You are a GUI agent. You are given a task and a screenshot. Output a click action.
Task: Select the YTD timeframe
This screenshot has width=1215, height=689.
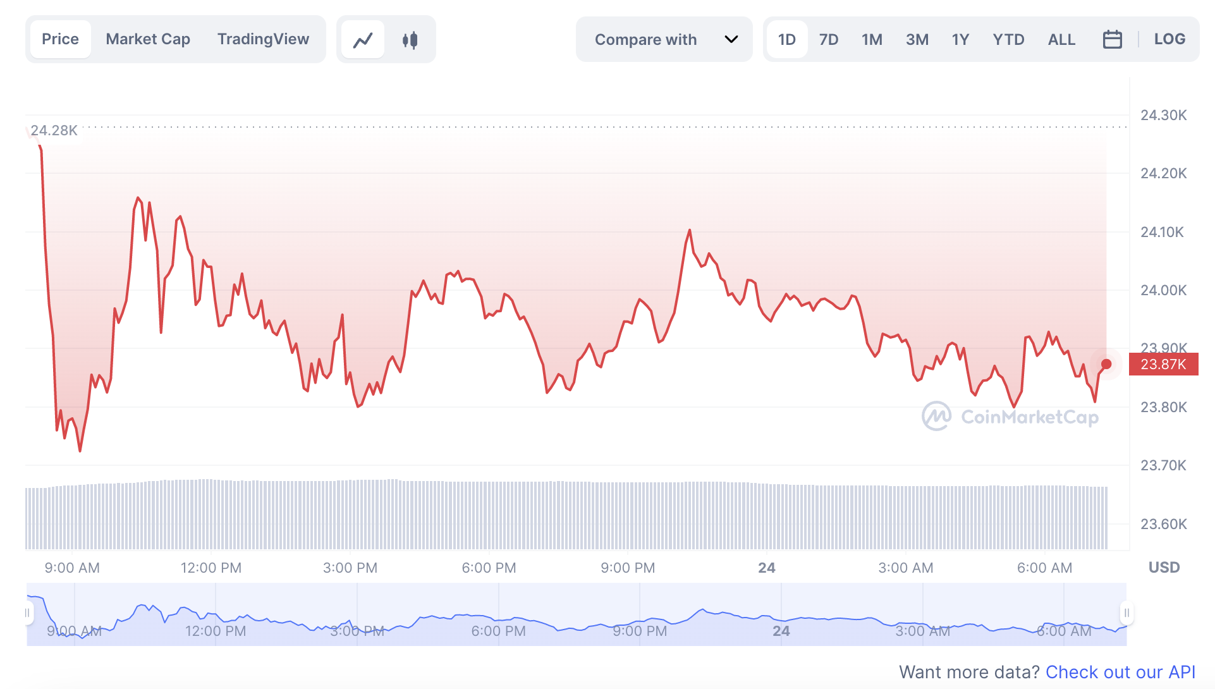[1008, 39]
